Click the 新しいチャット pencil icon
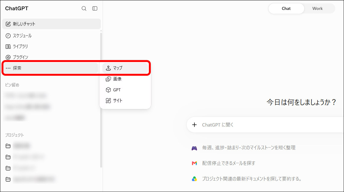This screenshot has width=344, height=192. [x=8, y=24]
